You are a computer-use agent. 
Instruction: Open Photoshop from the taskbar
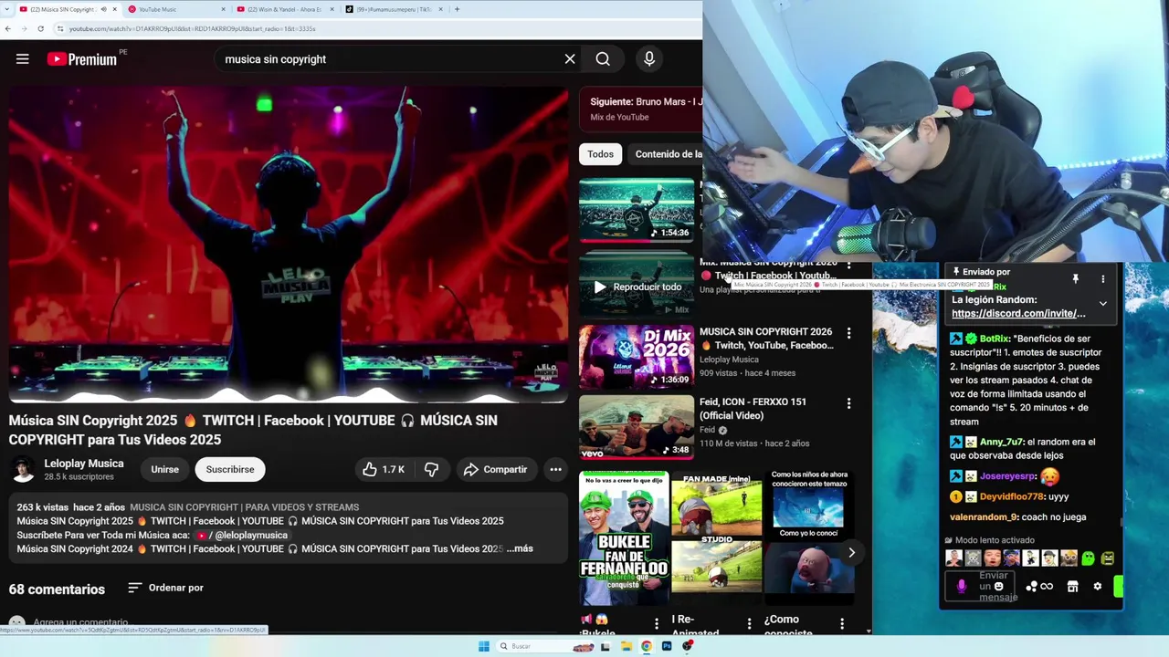(x=667, y=646)
